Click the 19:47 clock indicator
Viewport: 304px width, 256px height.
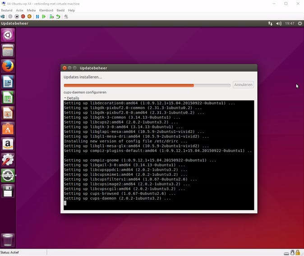(x=290, y=23)
